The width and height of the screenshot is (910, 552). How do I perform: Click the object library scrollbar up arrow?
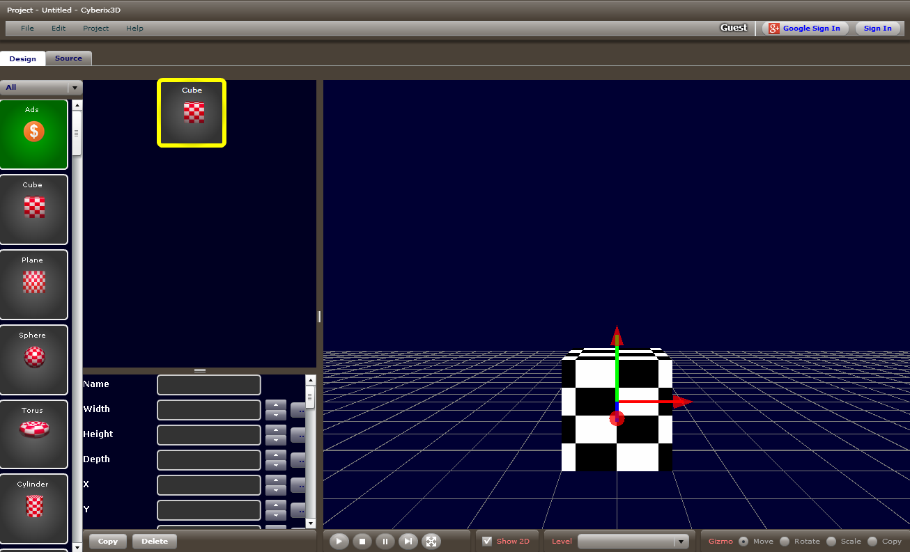pos(77,105)
